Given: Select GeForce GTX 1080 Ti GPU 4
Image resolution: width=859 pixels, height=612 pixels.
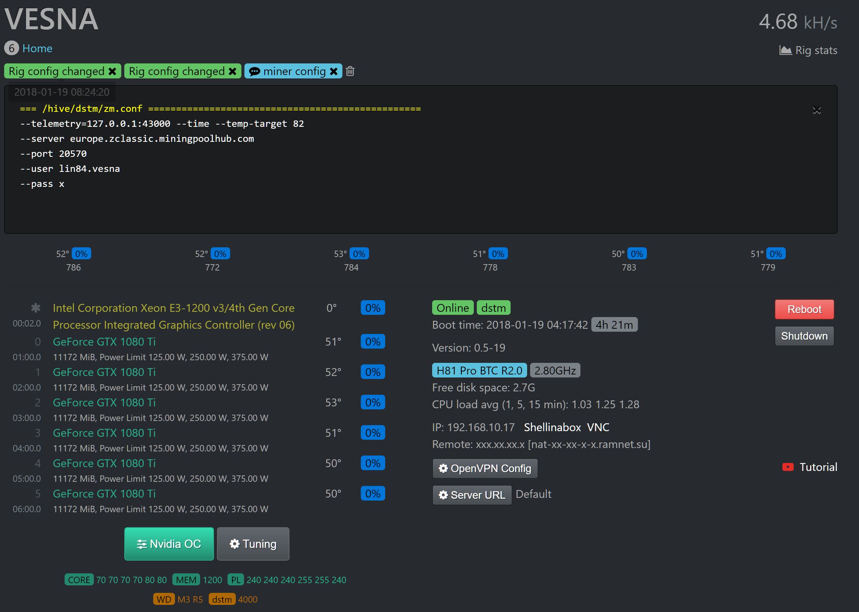Looking at the screenshot, I should (x=104, y=463).
